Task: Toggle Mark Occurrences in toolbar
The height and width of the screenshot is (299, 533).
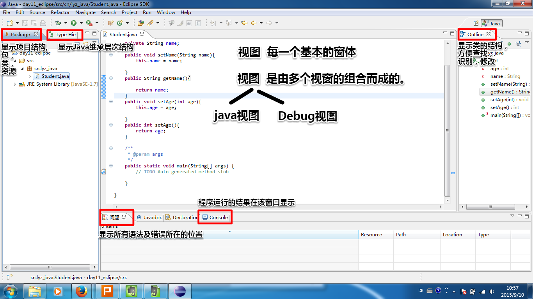Action: [x=180, y=23]
